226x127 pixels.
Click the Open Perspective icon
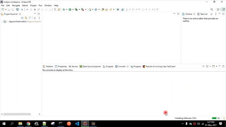pyautogui.click(x=218, y=10)
